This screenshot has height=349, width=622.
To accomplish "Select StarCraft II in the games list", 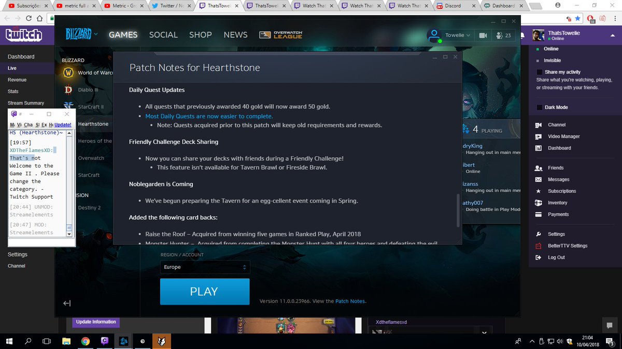I will [x=84, y=107].
